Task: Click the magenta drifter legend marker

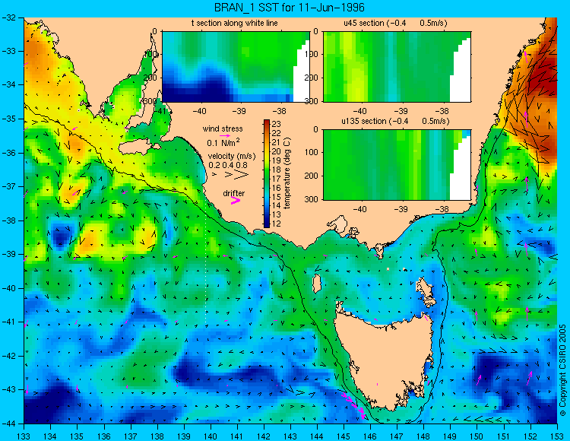Action: (236, 200)
